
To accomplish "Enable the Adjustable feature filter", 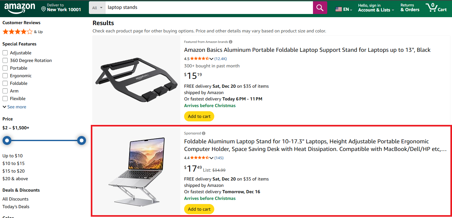I will click(x=5, y=53).
